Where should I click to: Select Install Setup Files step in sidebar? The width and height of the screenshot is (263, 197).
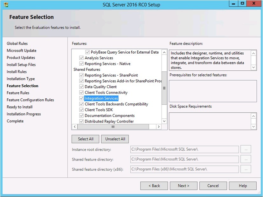(x=21, y=65)
